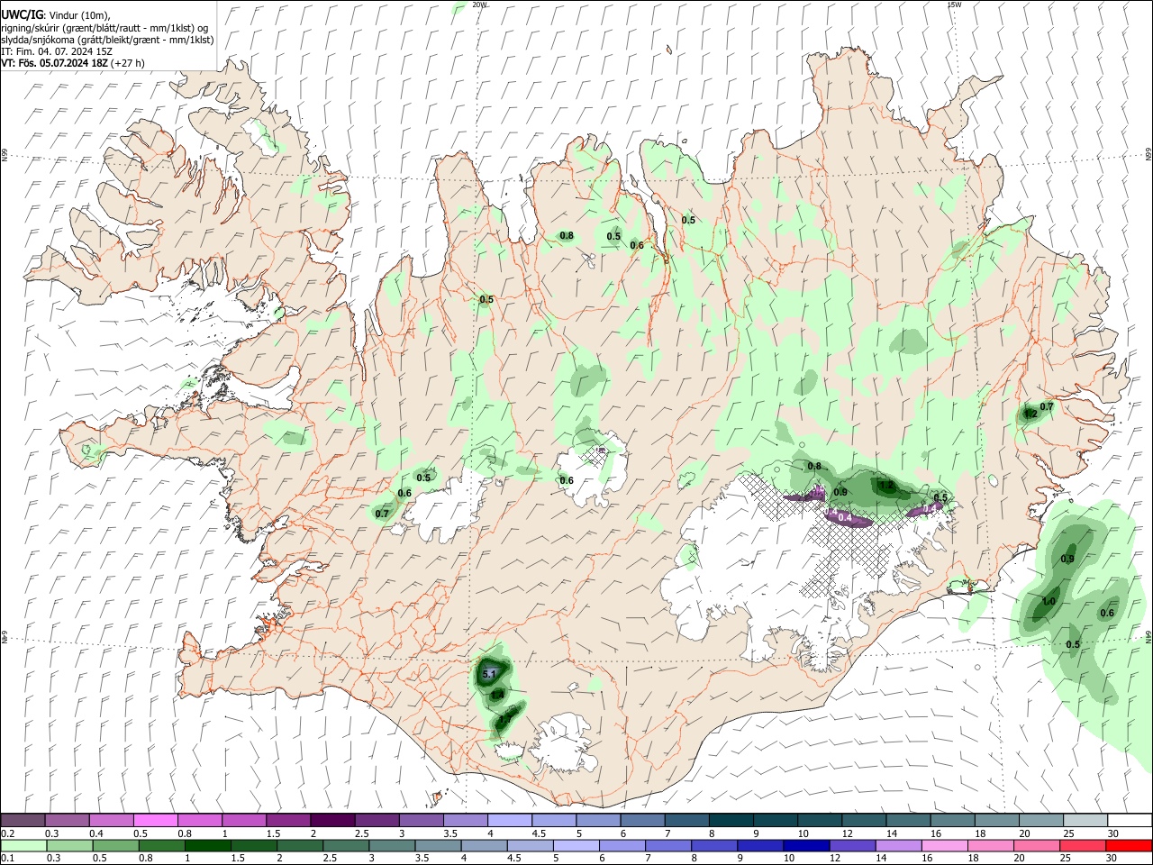Click the 15W longitude label at top
The image size is (1153, 865).
click(x=954, y=5)
